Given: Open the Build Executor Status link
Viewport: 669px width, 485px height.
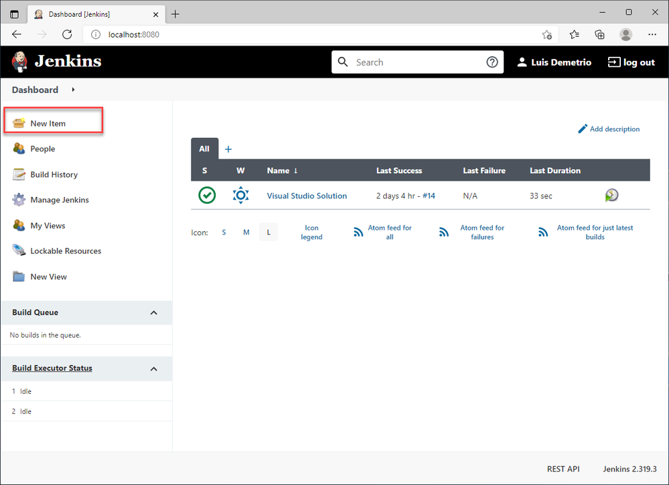Looking at the screenshot, I should (52, 368).
